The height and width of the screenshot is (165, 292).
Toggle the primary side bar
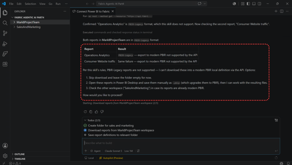[x=248, y=4]
